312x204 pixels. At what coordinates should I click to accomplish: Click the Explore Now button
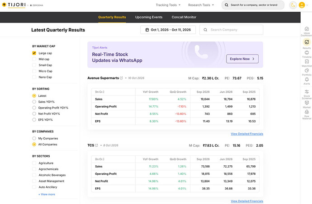point(242,59)
